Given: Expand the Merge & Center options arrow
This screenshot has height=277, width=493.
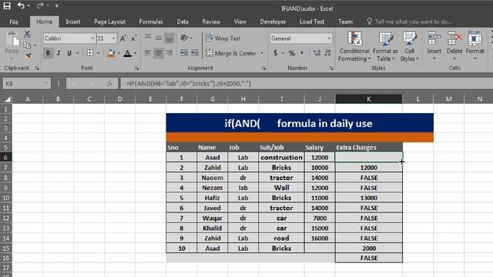Looking at the screenshot, I should pos(262,53).
